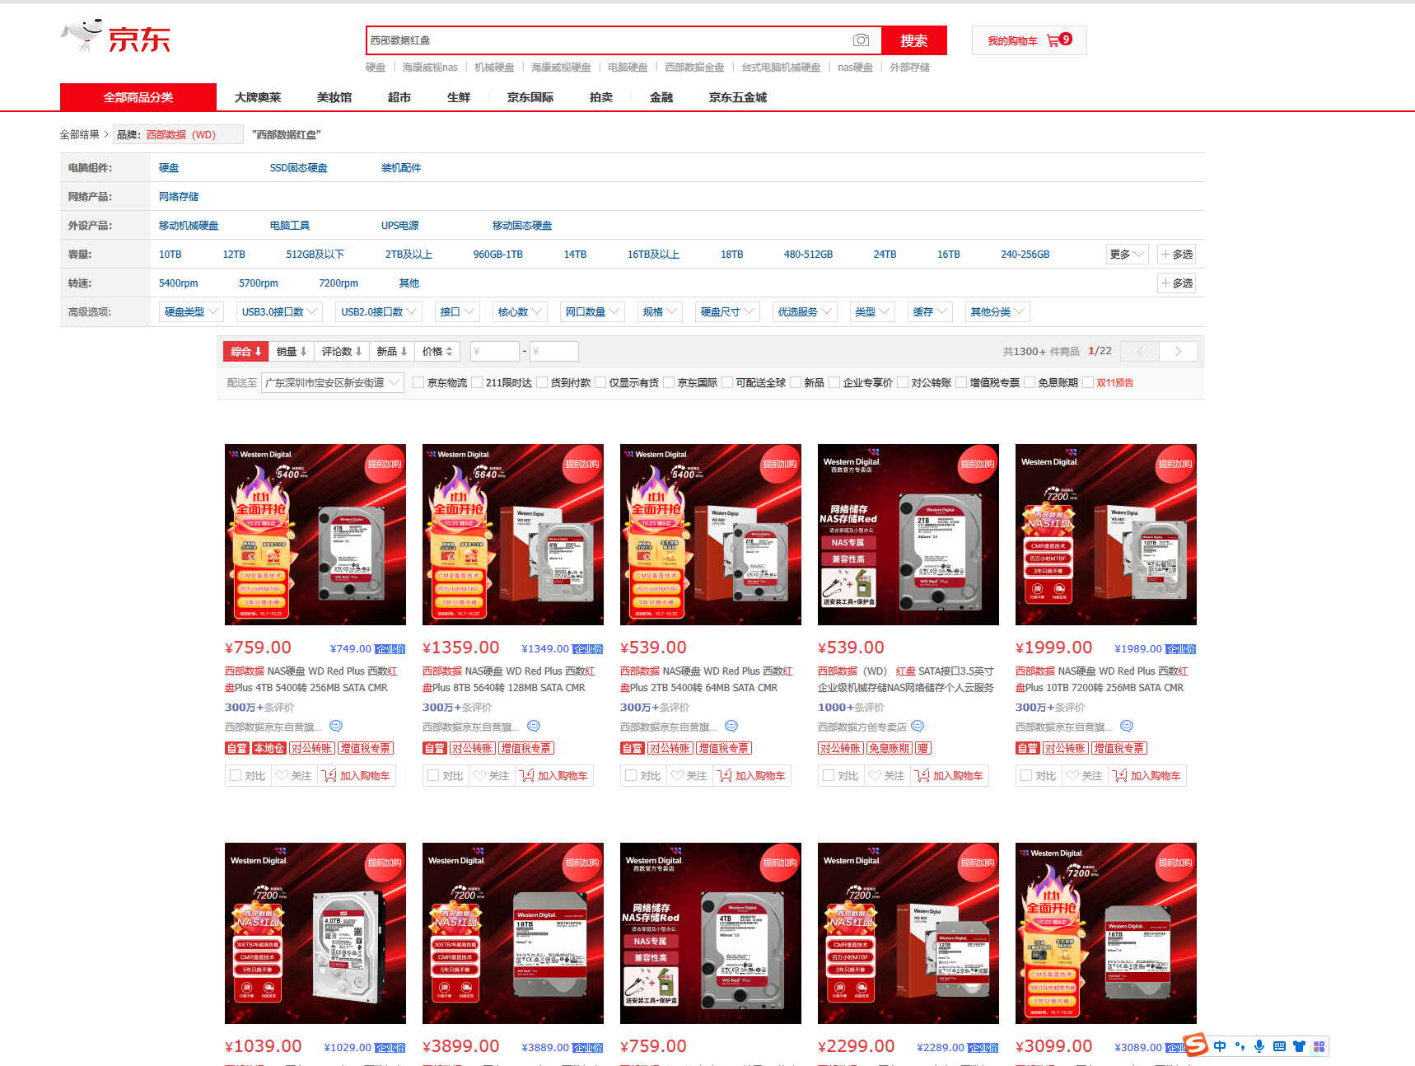
Task: Click the Sogou input method S logo
Action: click(x=1196, y=1045)
